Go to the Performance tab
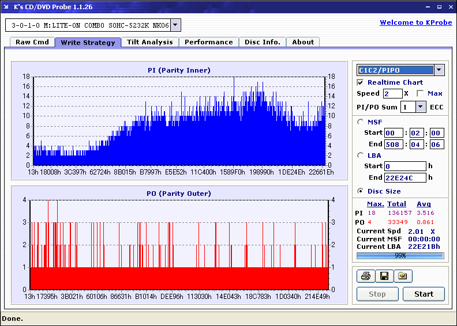Viewport: 457px width, 326px height. [208, 42]
